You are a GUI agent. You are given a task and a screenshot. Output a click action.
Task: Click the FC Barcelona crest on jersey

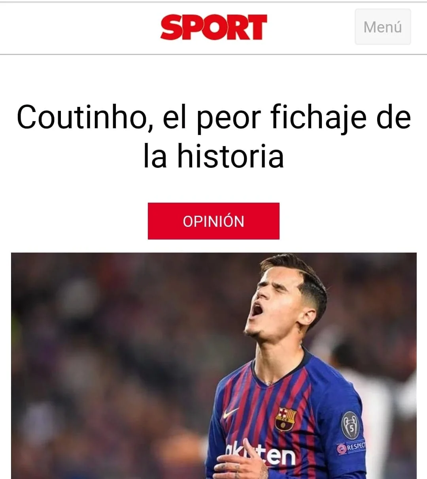pos(285,419)
